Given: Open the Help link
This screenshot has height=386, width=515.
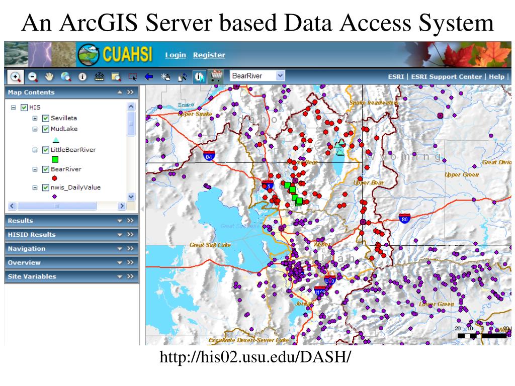Looking at the screenshot, I should 496,76.
